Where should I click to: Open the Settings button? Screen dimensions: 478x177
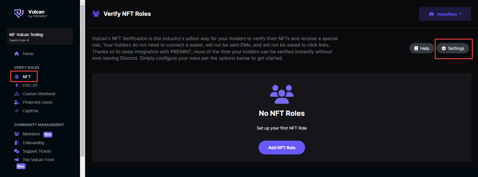tap(453, 48)
